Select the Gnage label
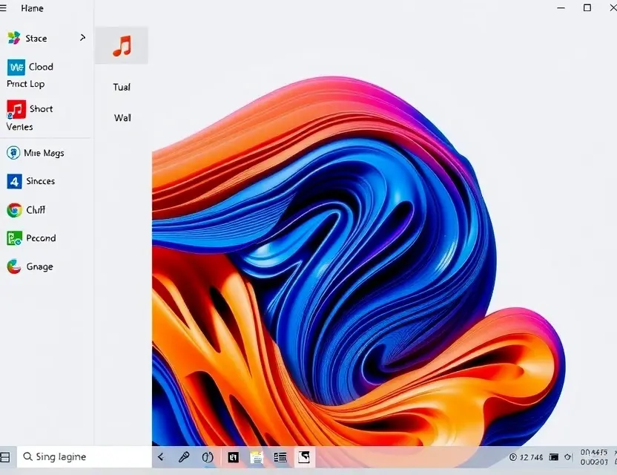 (40, 266)
